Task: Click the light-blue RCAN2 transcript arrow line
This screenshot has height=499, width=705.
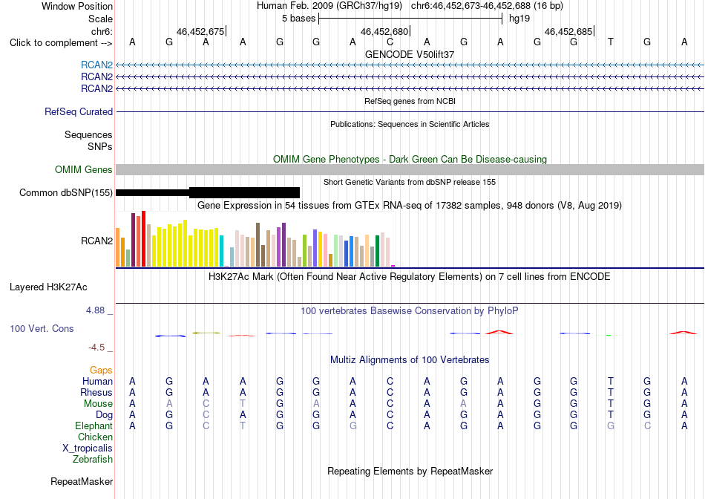Action: click(x=410, y=65)
